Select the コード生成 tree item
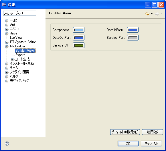The height and width of the screenshot is (151, 166). click(x=23, y=59)
